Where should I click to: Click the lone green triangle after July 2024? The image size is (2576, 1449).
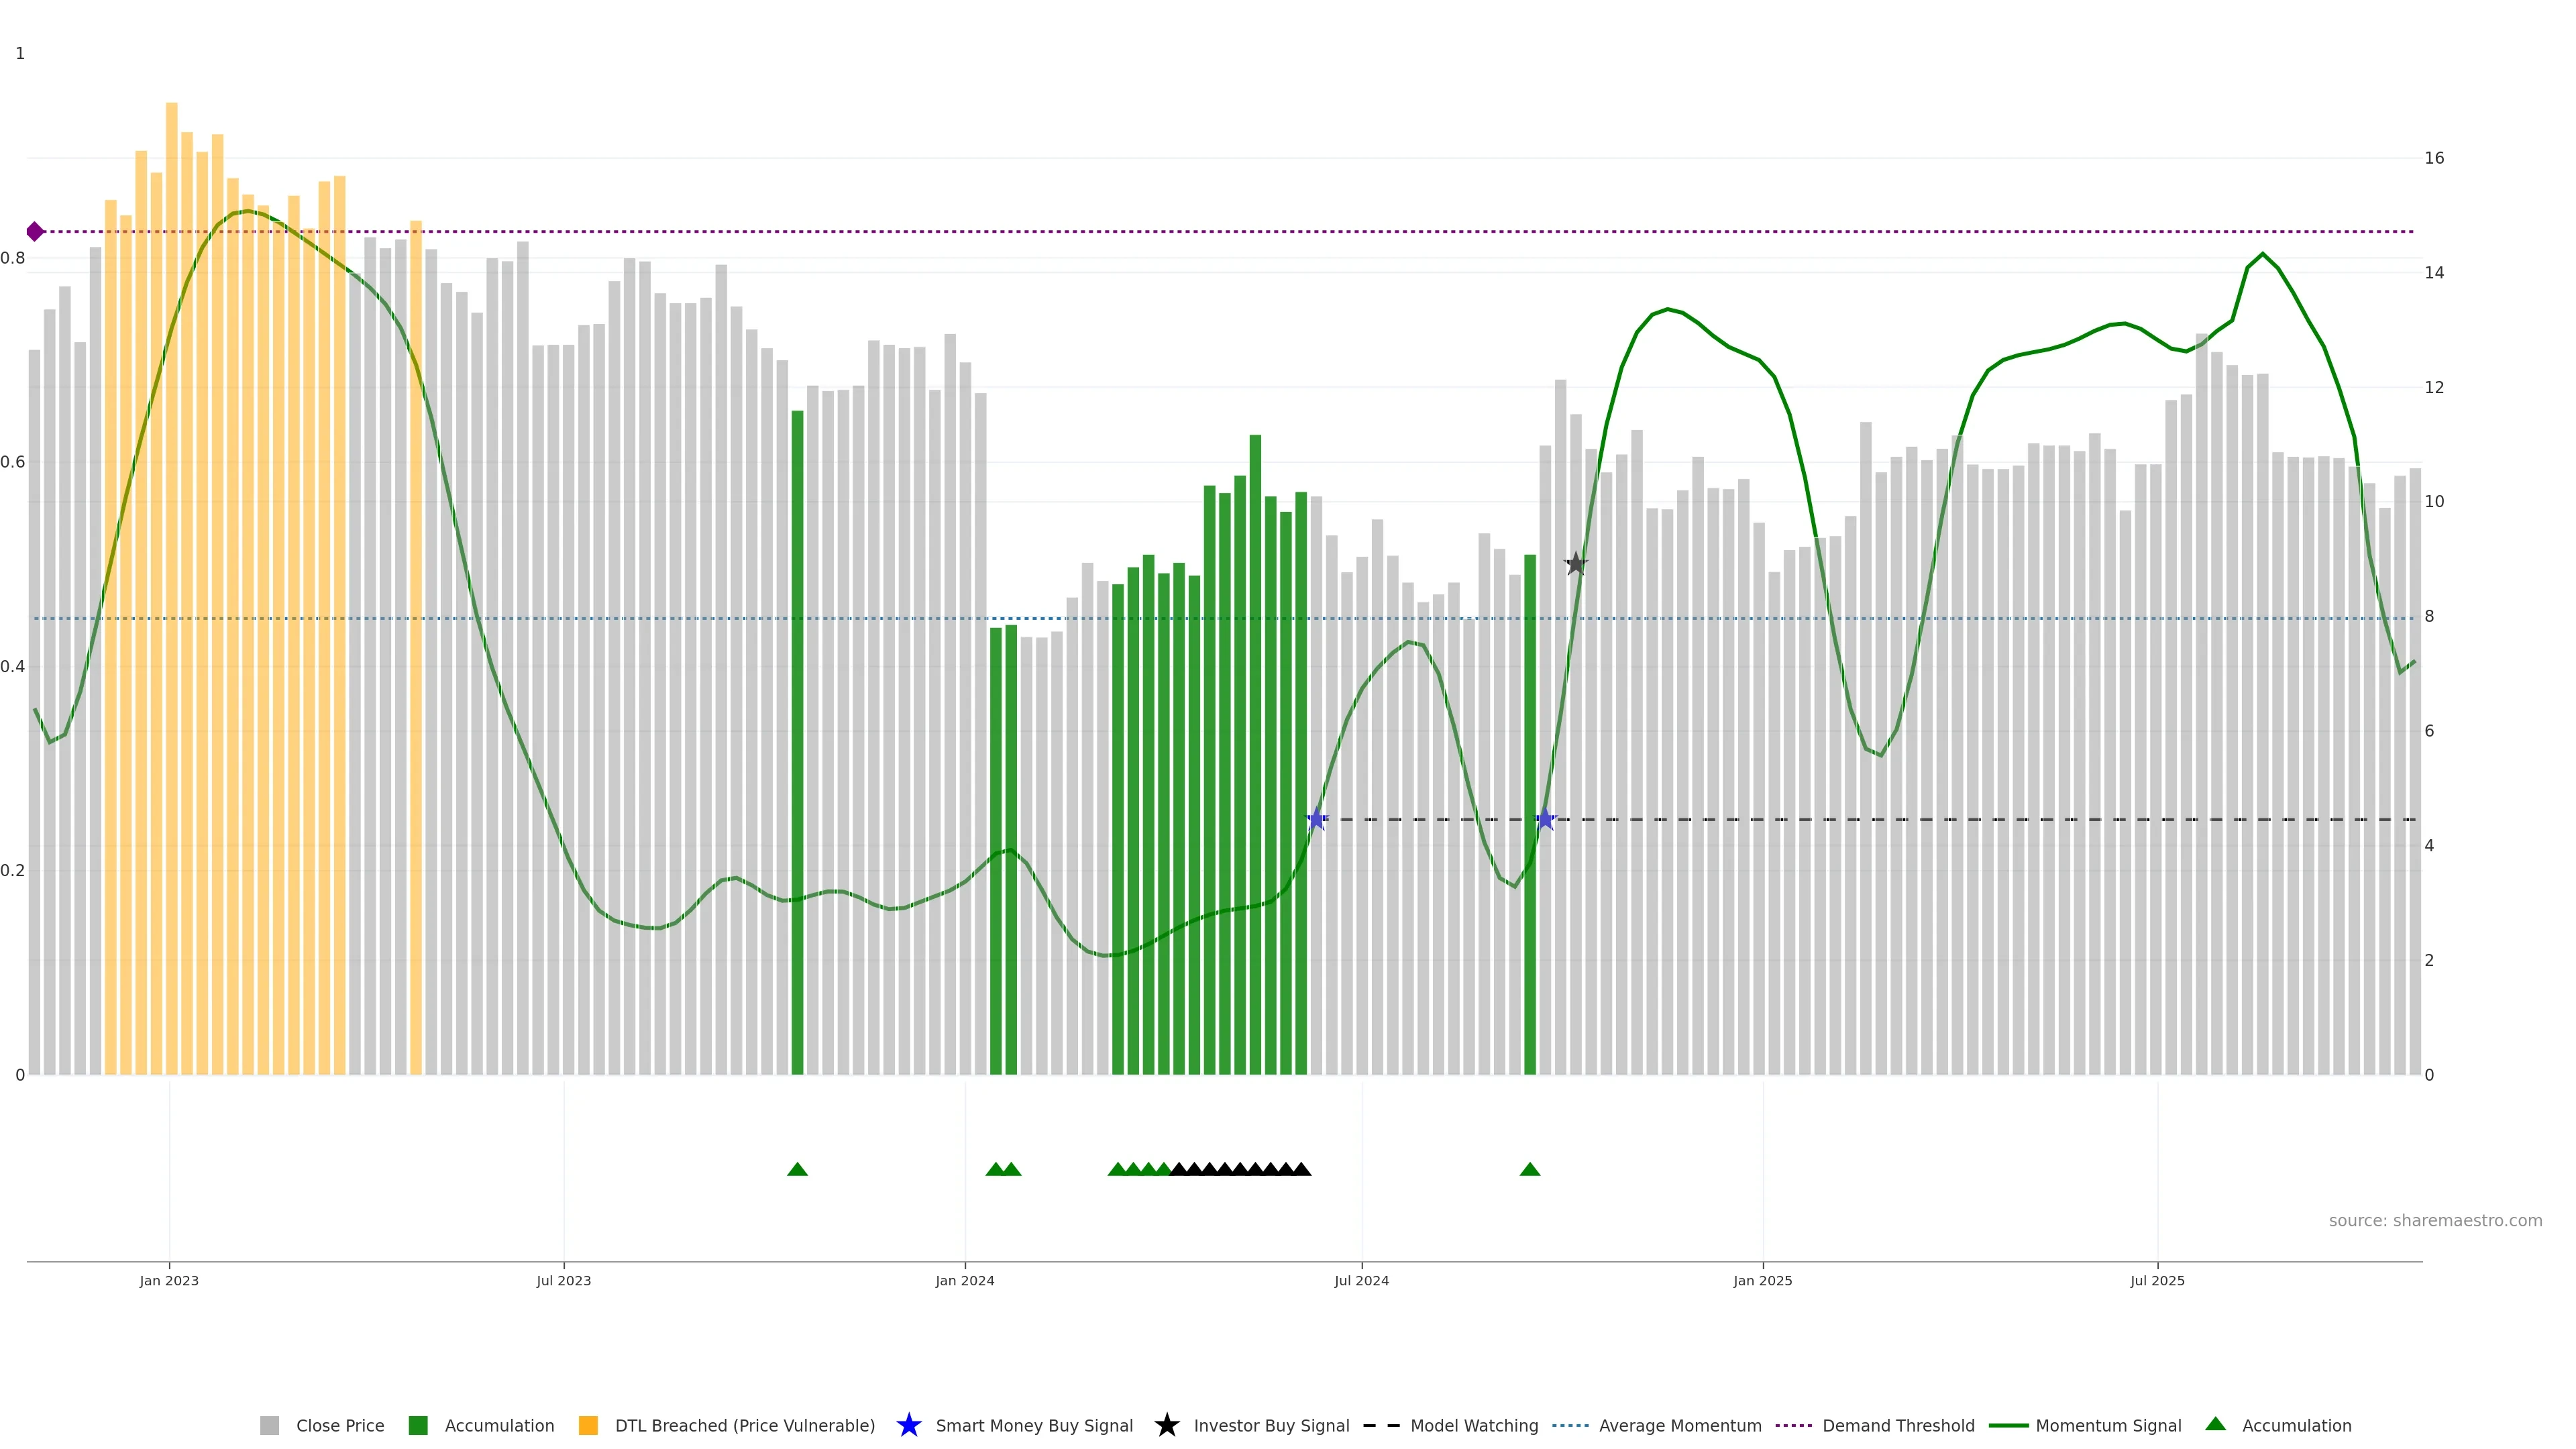click(1529, 1169)
